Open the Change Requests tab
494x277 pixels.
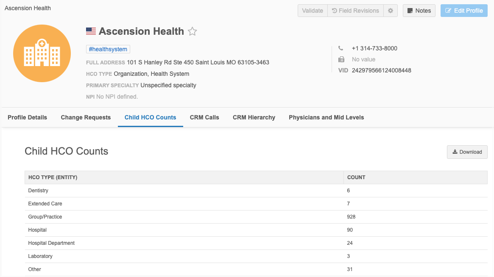pos(86,117)
